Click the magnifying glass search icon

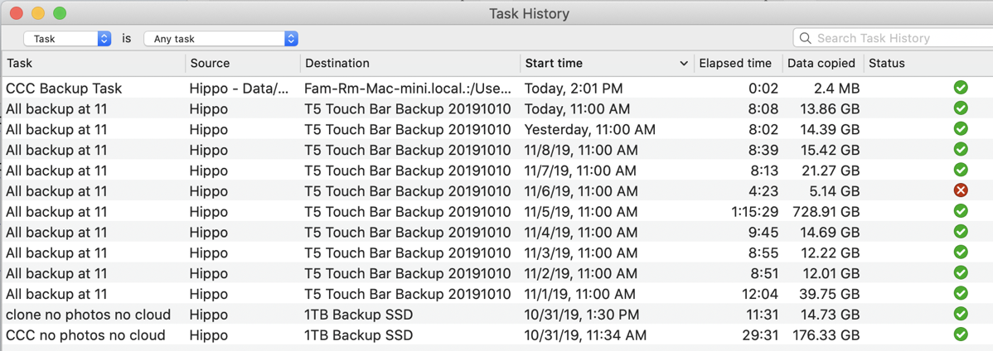coord(805,38)
